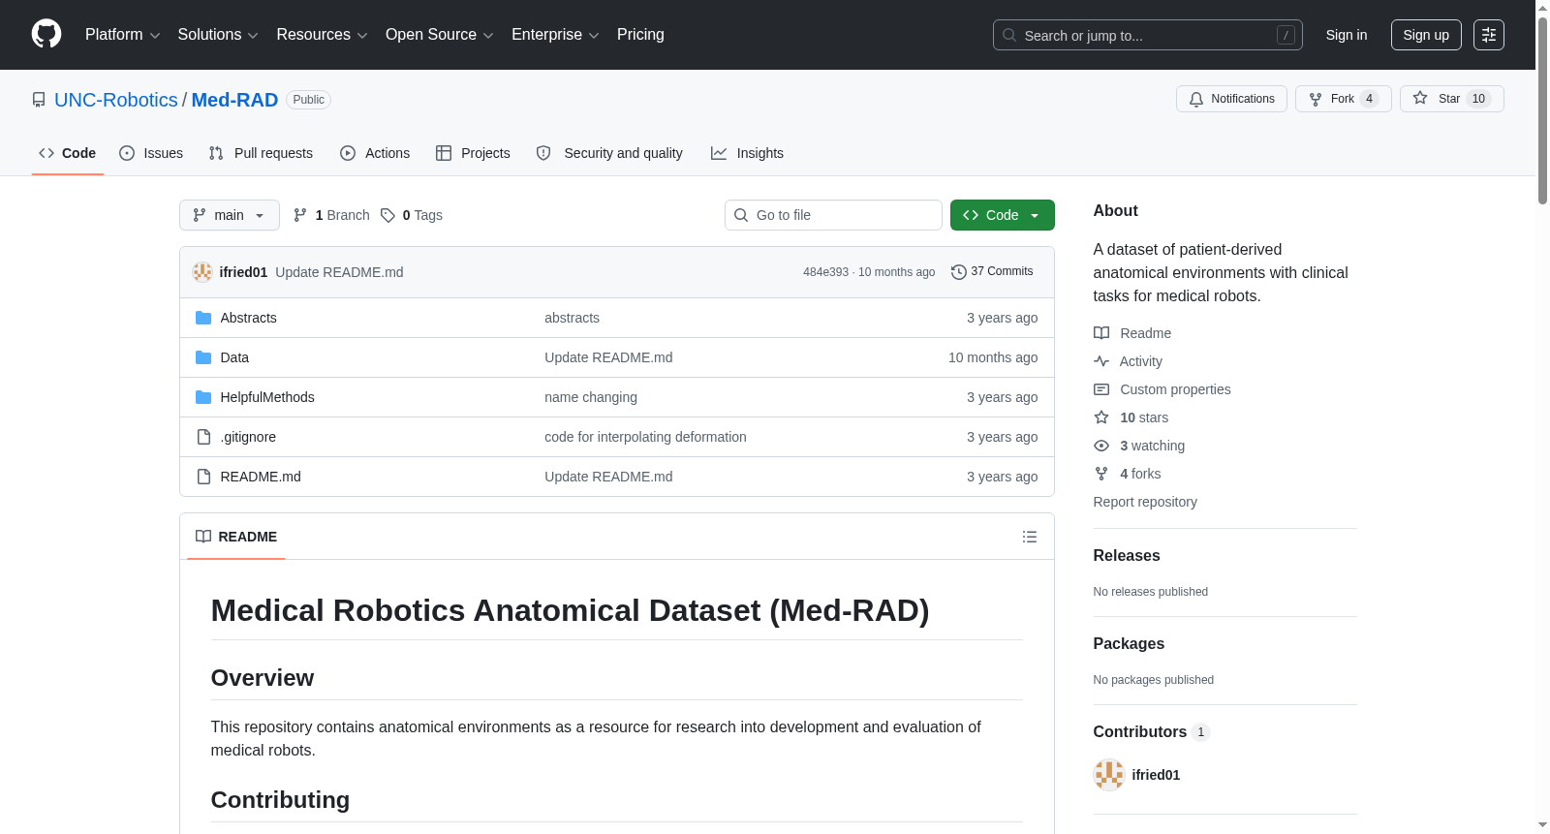Open the Pricing page link
The height and width of the screenshot is (834, 1550).
[x=640, y=35]
